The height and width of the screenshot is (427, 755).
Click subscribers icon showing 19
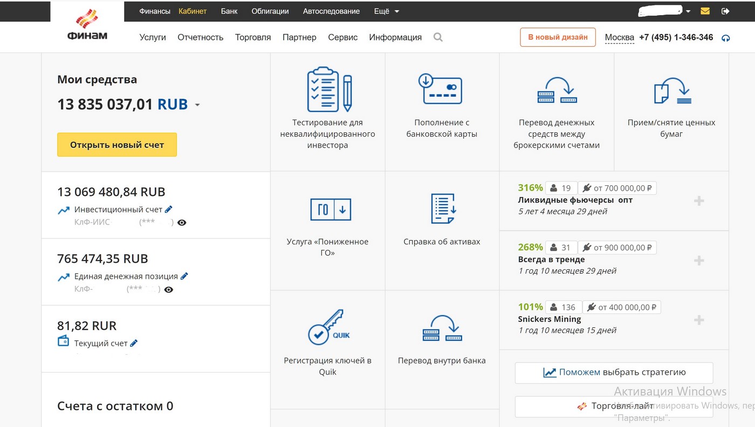(x=553, y=188)
